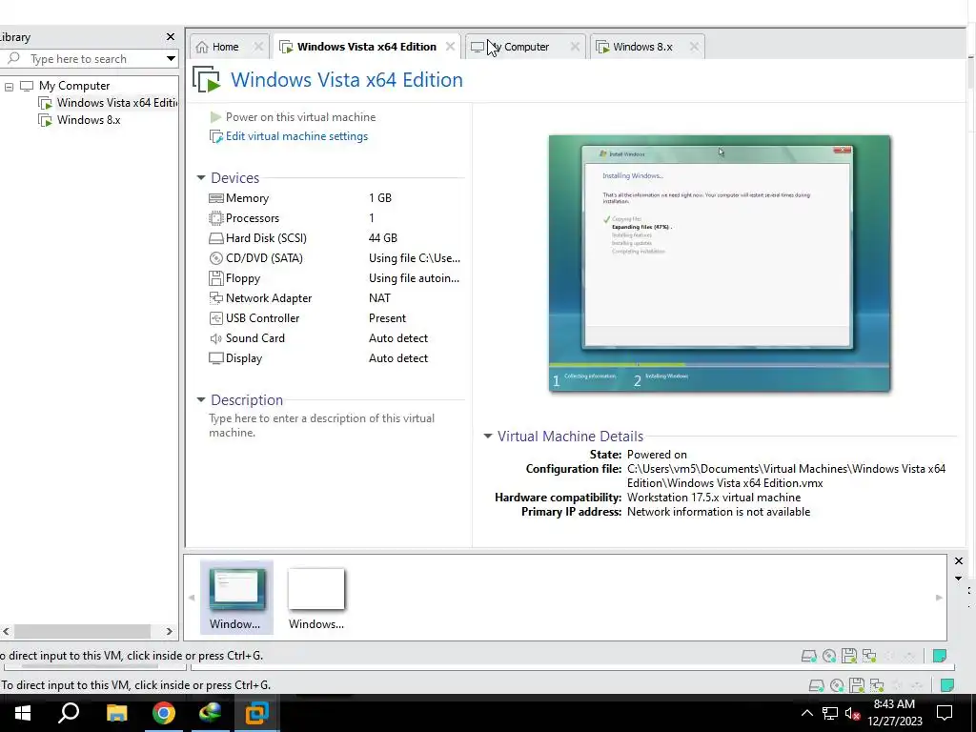Click the description text entry area

point(322,426)
